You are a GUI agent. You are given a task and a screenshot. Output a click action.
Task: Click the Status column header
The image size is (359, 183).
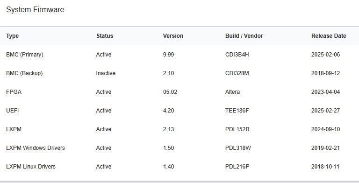pyautogui.click(x=105, y=36)
